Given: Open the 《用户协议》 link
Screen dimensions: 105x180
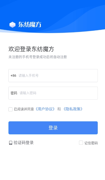Looking at the screenshot, I should [x=45, y=109].
